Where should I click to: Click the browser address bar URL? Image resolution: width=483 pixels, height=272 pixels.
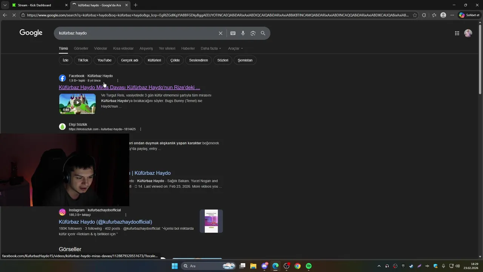tap(218, 15)
